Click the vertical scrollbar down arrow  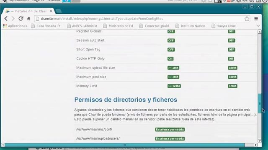click(x=260, y=141)
